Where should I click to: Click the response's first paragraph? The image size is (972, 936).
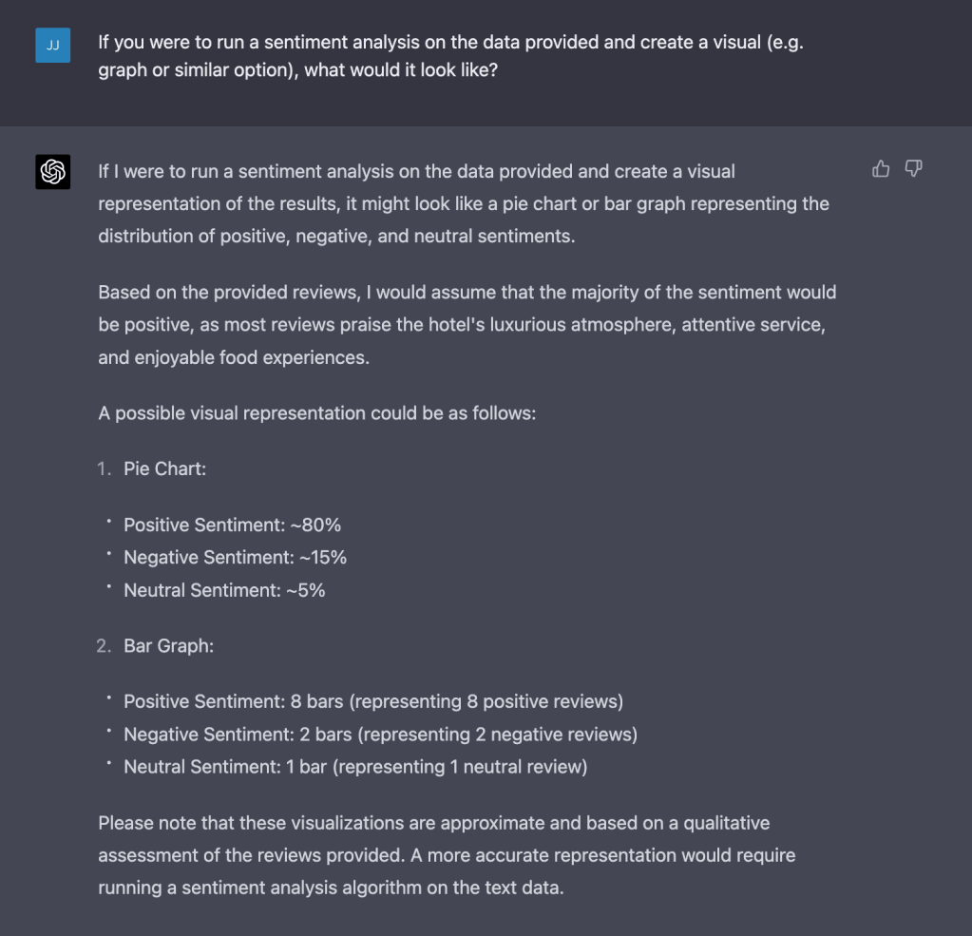pyautogui.click(x=463, y=203)
